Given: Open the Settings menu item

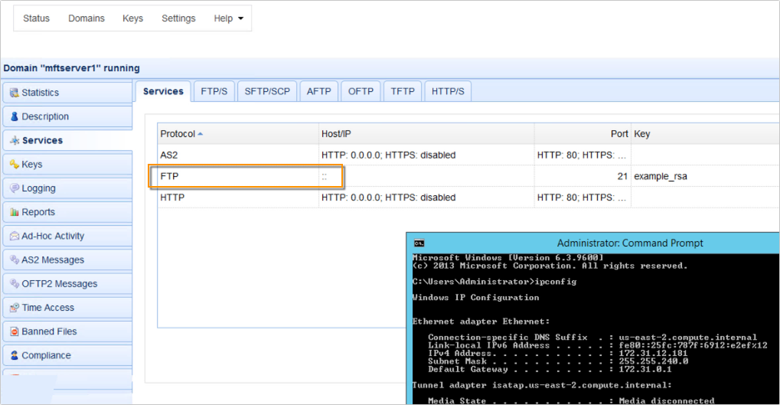Looking at the screenshot, I should click(178, 18).
